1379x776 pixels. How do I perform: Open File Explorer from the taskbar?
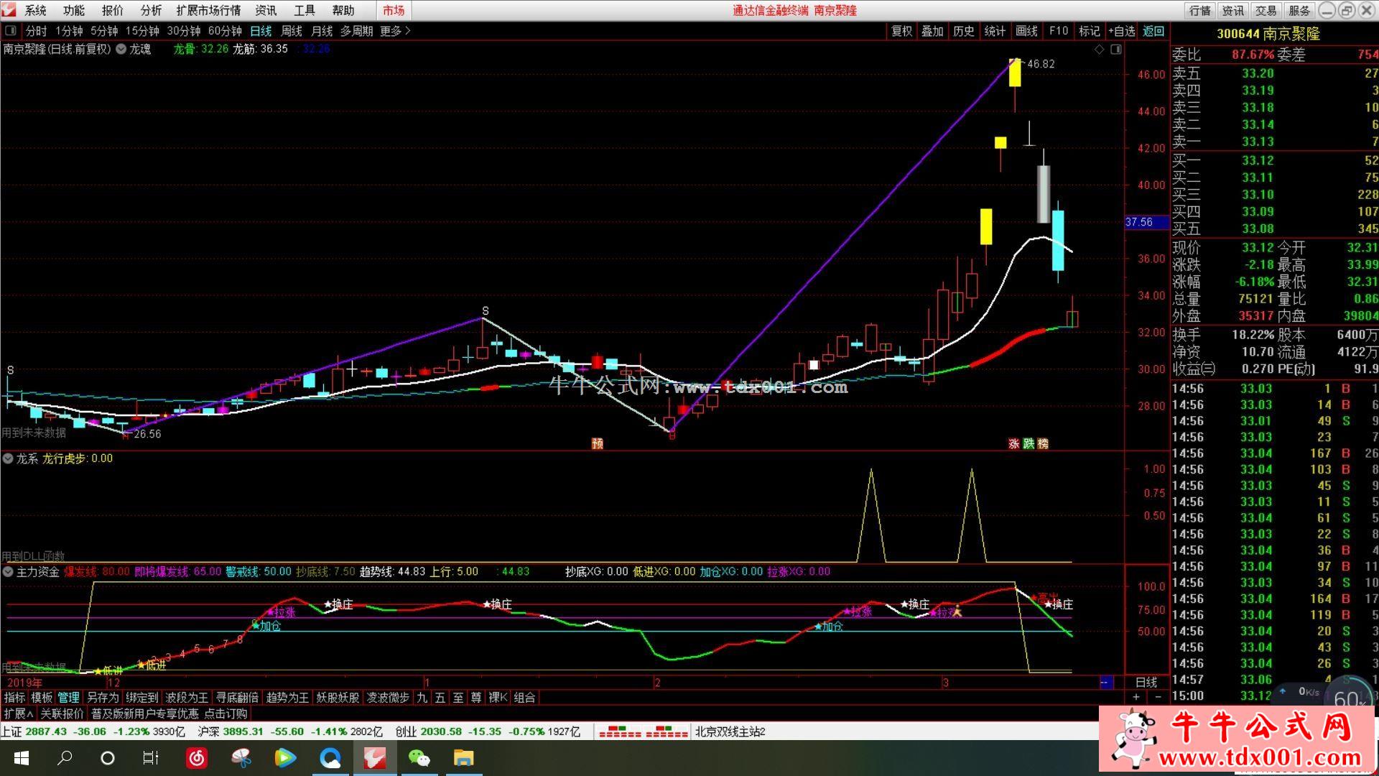(463, 758)
